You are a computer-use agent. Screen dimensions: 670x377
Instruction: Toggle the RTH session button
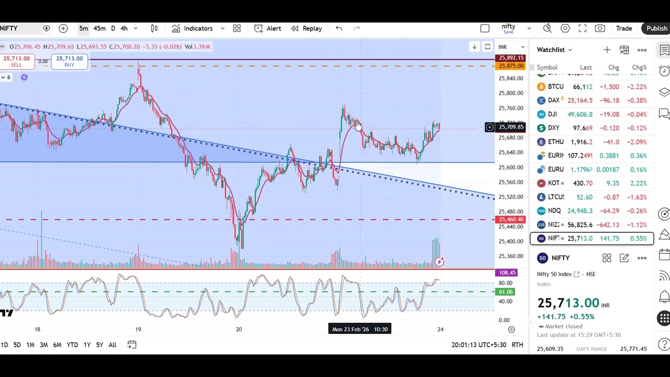pyautogui.click(x=517, y=345)
